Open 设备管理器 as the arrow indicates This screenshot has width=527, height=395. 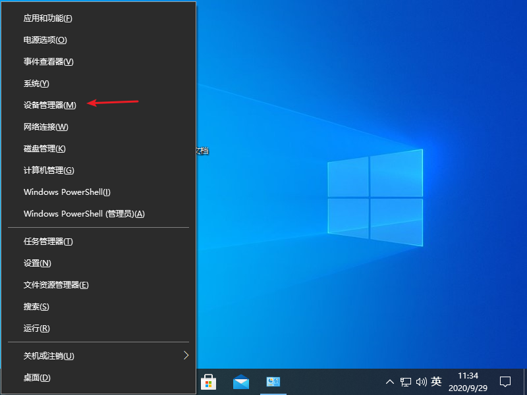point(49,105)
